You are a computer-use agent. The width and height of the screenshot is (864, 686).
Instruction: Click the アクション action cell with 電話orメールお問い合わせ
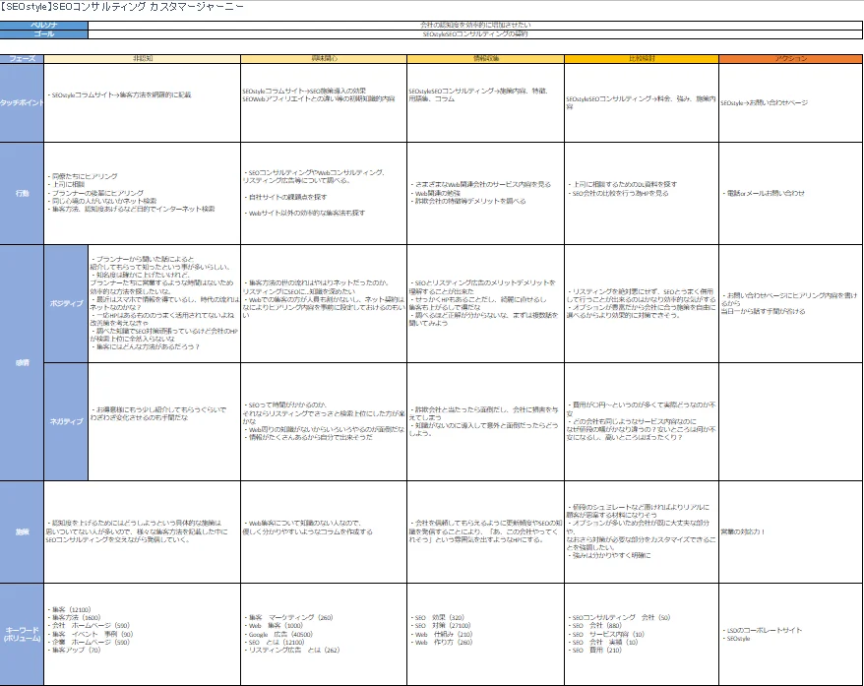pos(790,193)
